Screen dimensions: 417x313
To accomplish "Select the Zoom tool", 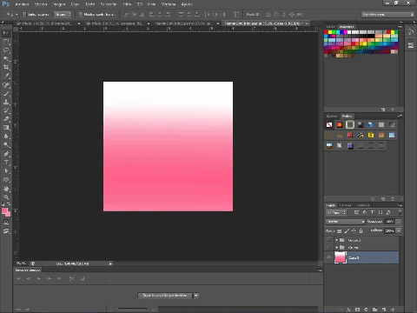I will coord(6,197).
